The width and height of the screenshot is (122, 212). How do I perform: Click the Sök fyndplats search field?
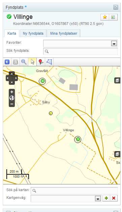click(x=81, y=51)
